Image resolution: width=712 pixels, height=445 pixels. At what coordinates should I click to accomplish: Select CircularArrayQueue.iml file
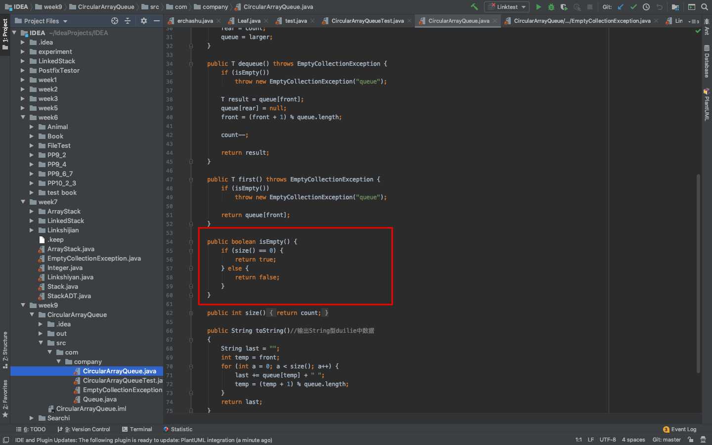91,409
